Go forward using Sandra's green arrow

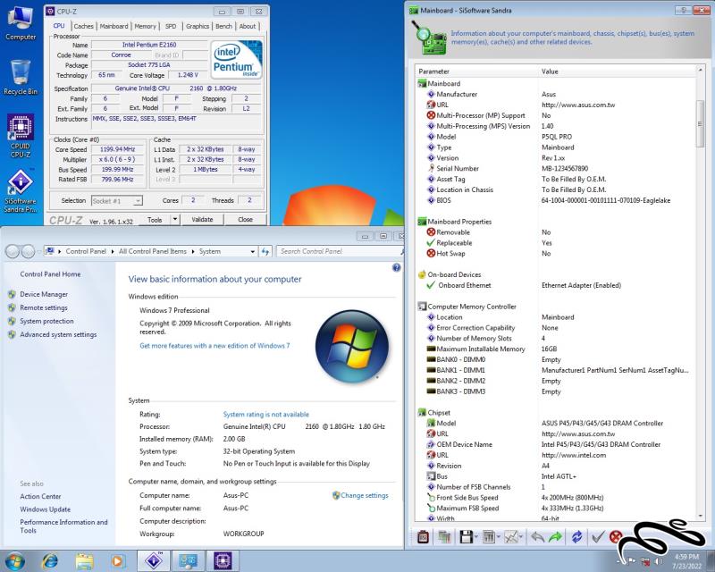click(555, 537)
